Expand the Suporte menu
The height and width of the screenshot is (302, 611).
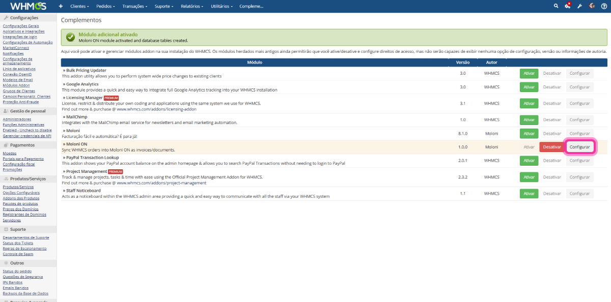(164, 6)
